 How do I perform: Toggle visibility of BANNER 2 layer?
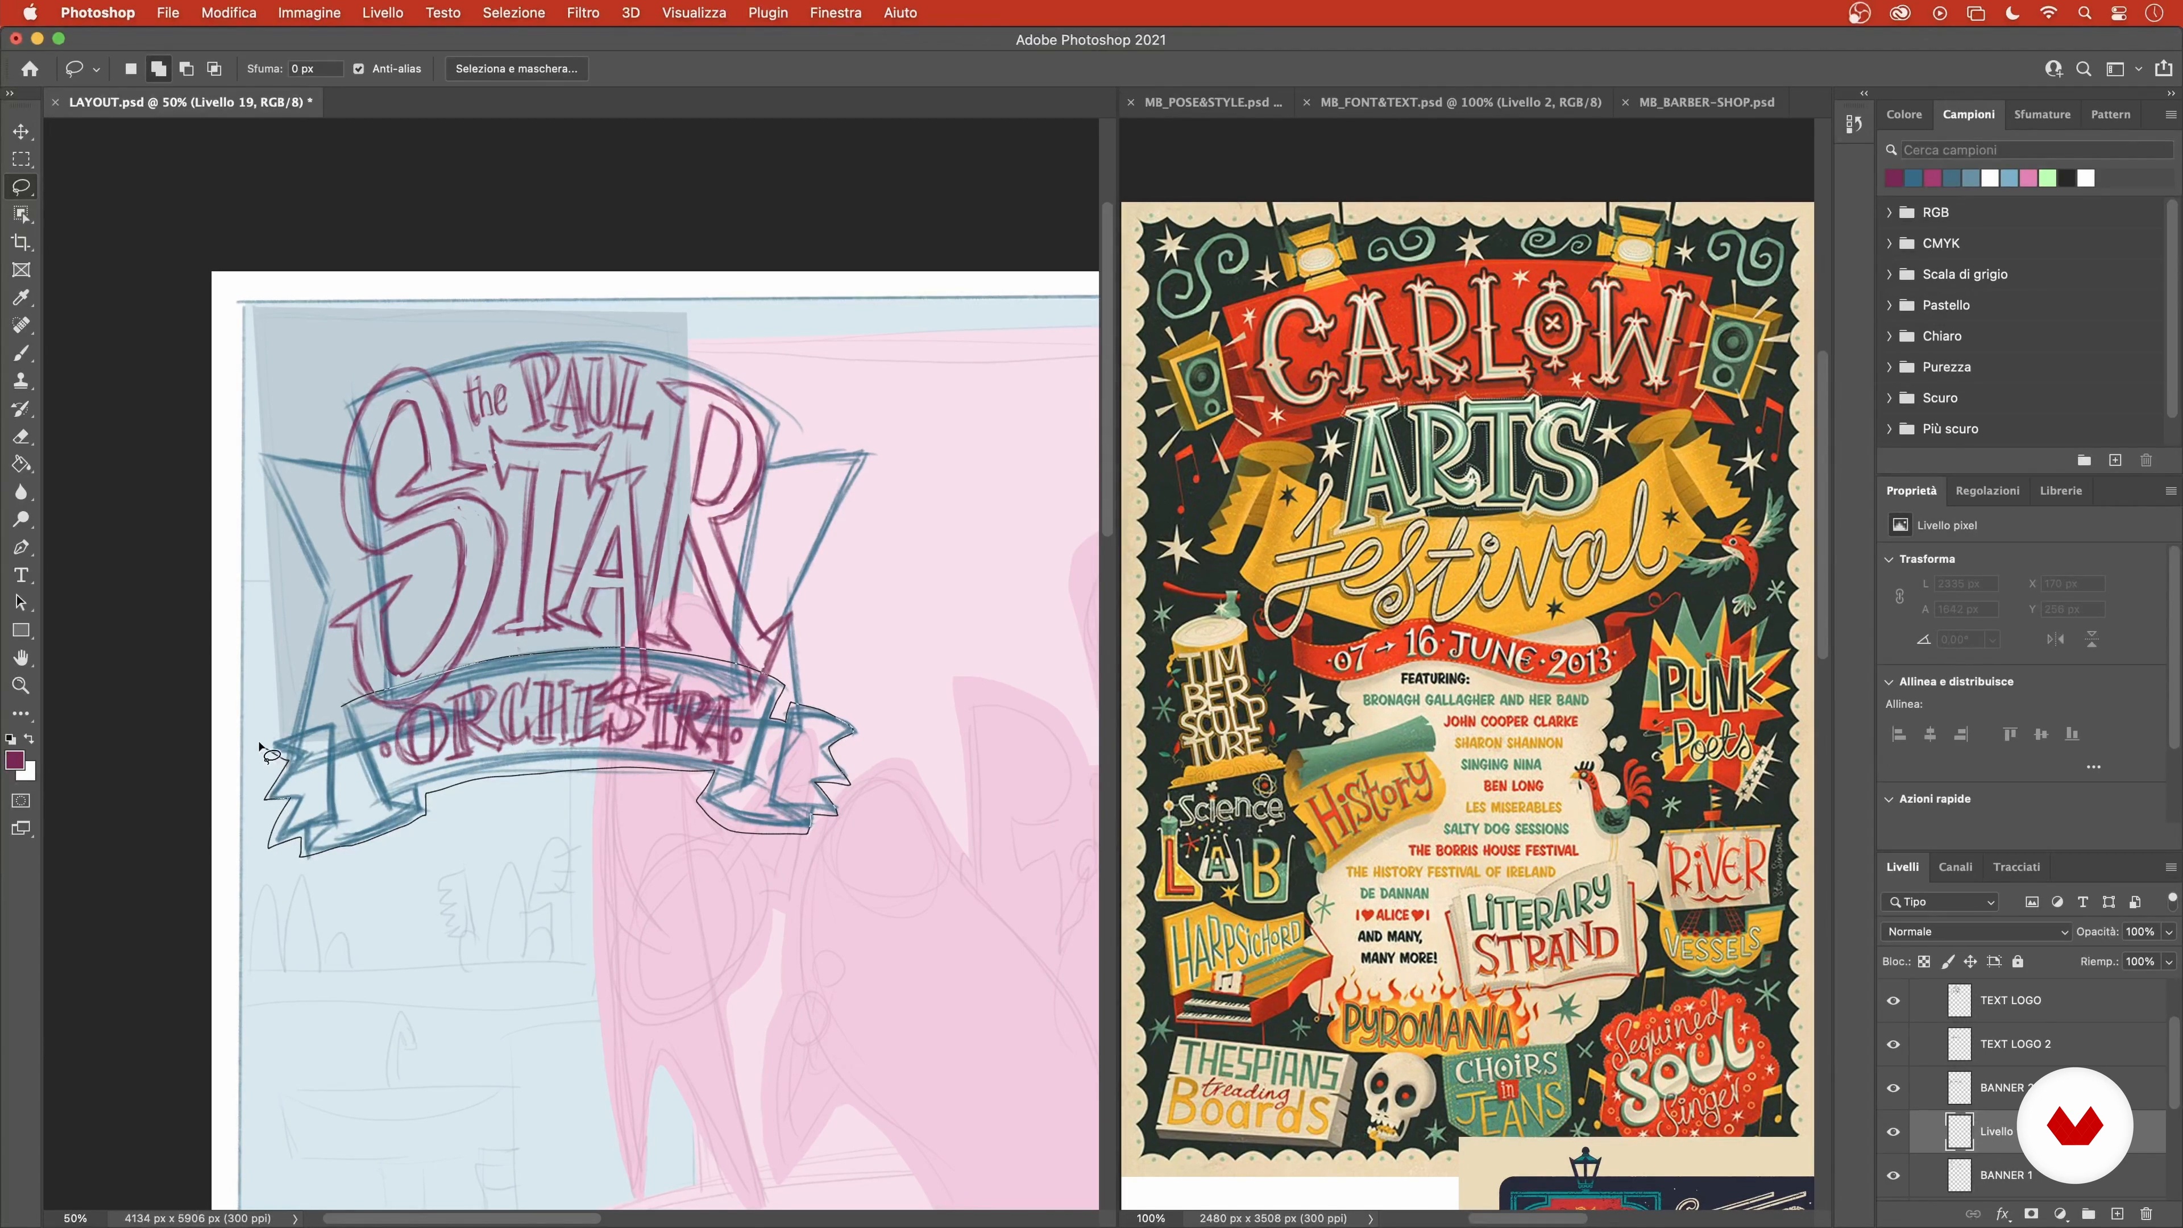[1893, 1088]
